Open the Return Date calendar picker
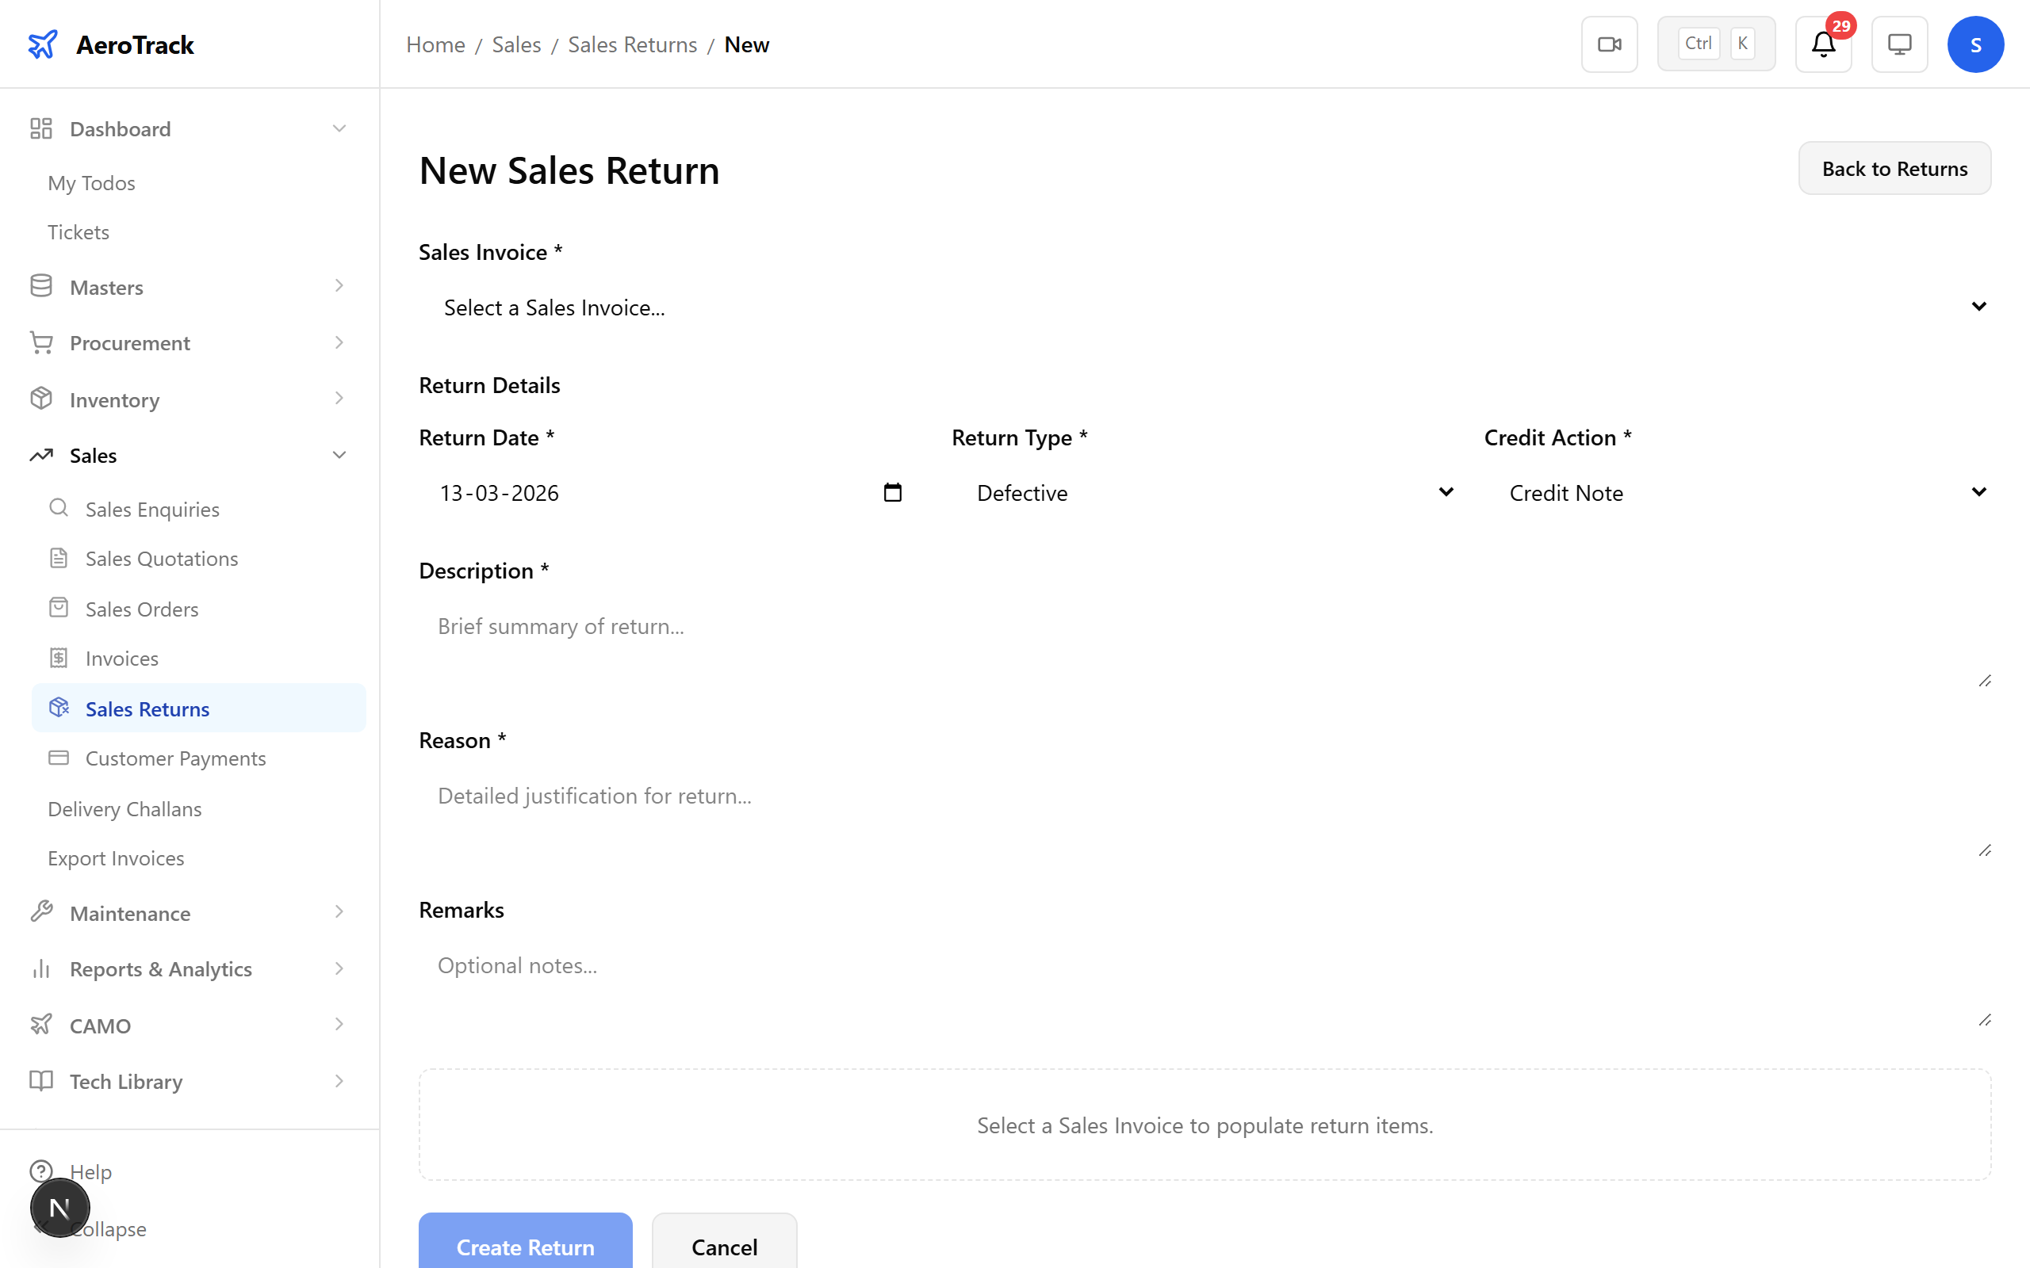2030x1268 pixels. pyautogui.click(x=893, y=492)
